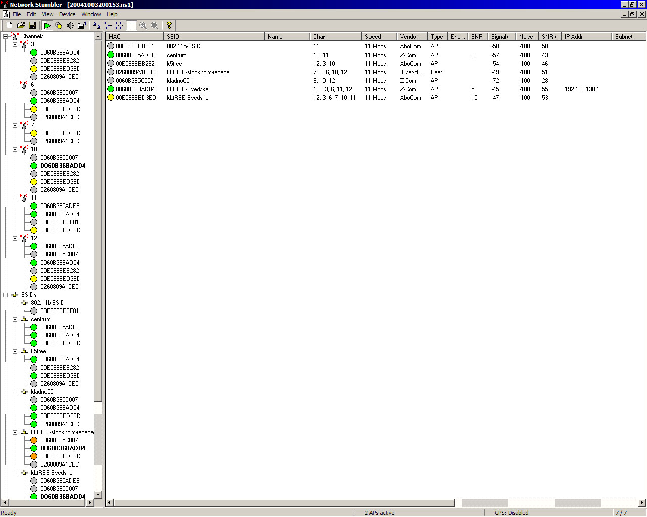The width and height of the screenshot is (647, 517).
Task: Click the channel 7 antenna icon
Action: coord(24,125)
